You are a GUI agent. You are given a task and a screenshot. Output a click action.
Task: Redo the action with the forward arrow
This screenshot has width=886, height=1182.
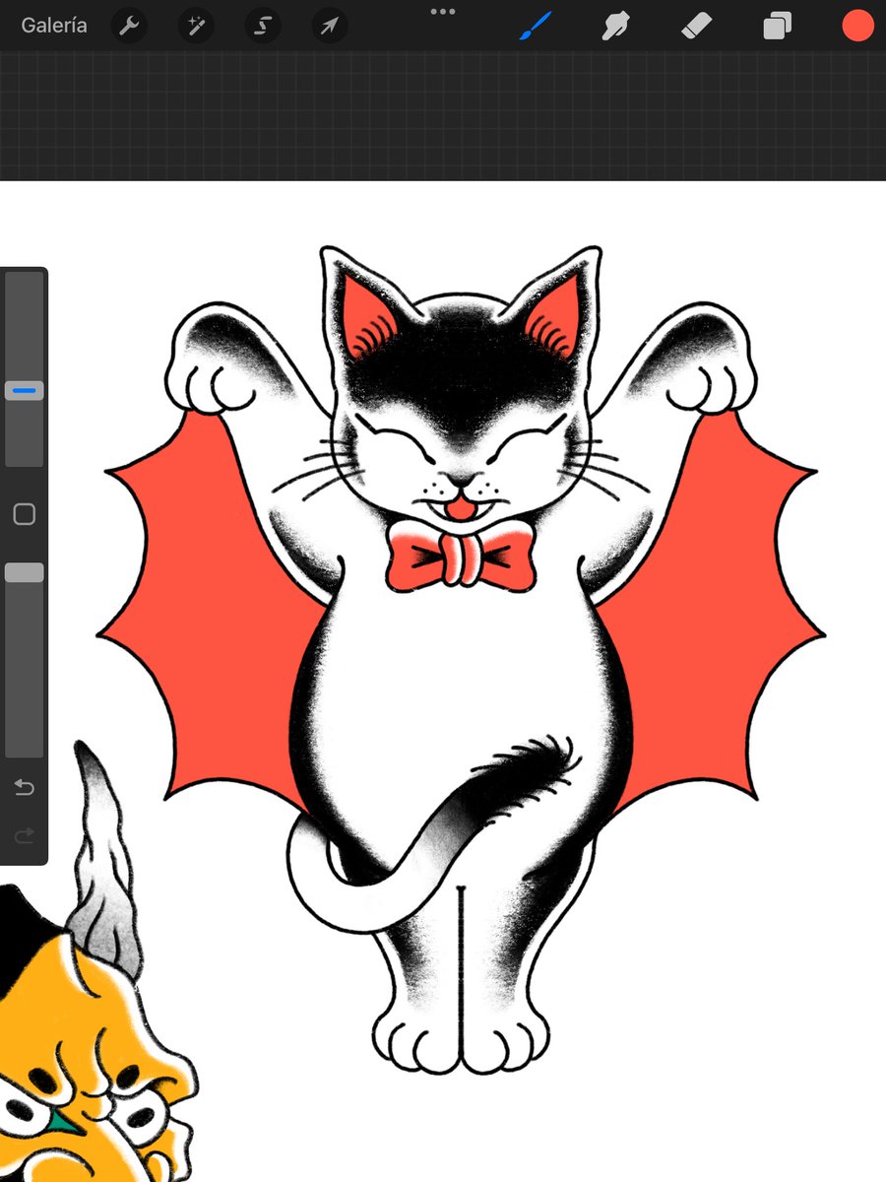pos(24,836)
